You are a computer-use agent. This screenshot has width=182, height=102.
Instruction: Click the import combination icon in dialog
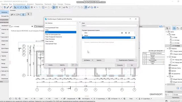pyautogui.click(x=73, y=65)
